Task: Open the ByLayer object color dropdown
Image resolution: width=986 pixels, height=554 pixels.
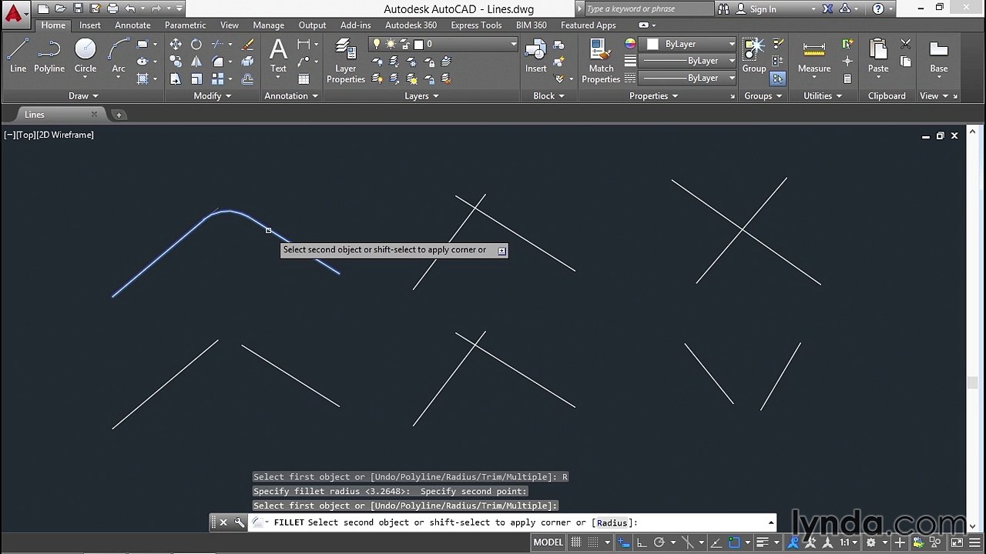Action: tap(690, 44)
